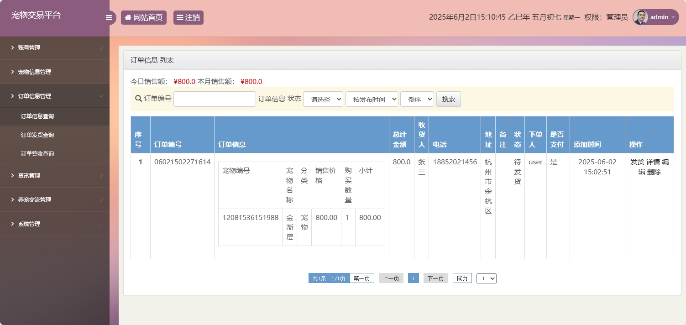Open 订单发货查询 submenu item
The height and width of the screenshot is (325, 686).
click(x=37, y=135)
